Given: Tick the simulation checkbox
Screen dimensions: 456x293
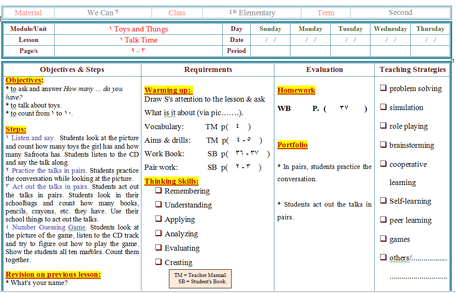Looking at the screenshot, I should point(383,107).
